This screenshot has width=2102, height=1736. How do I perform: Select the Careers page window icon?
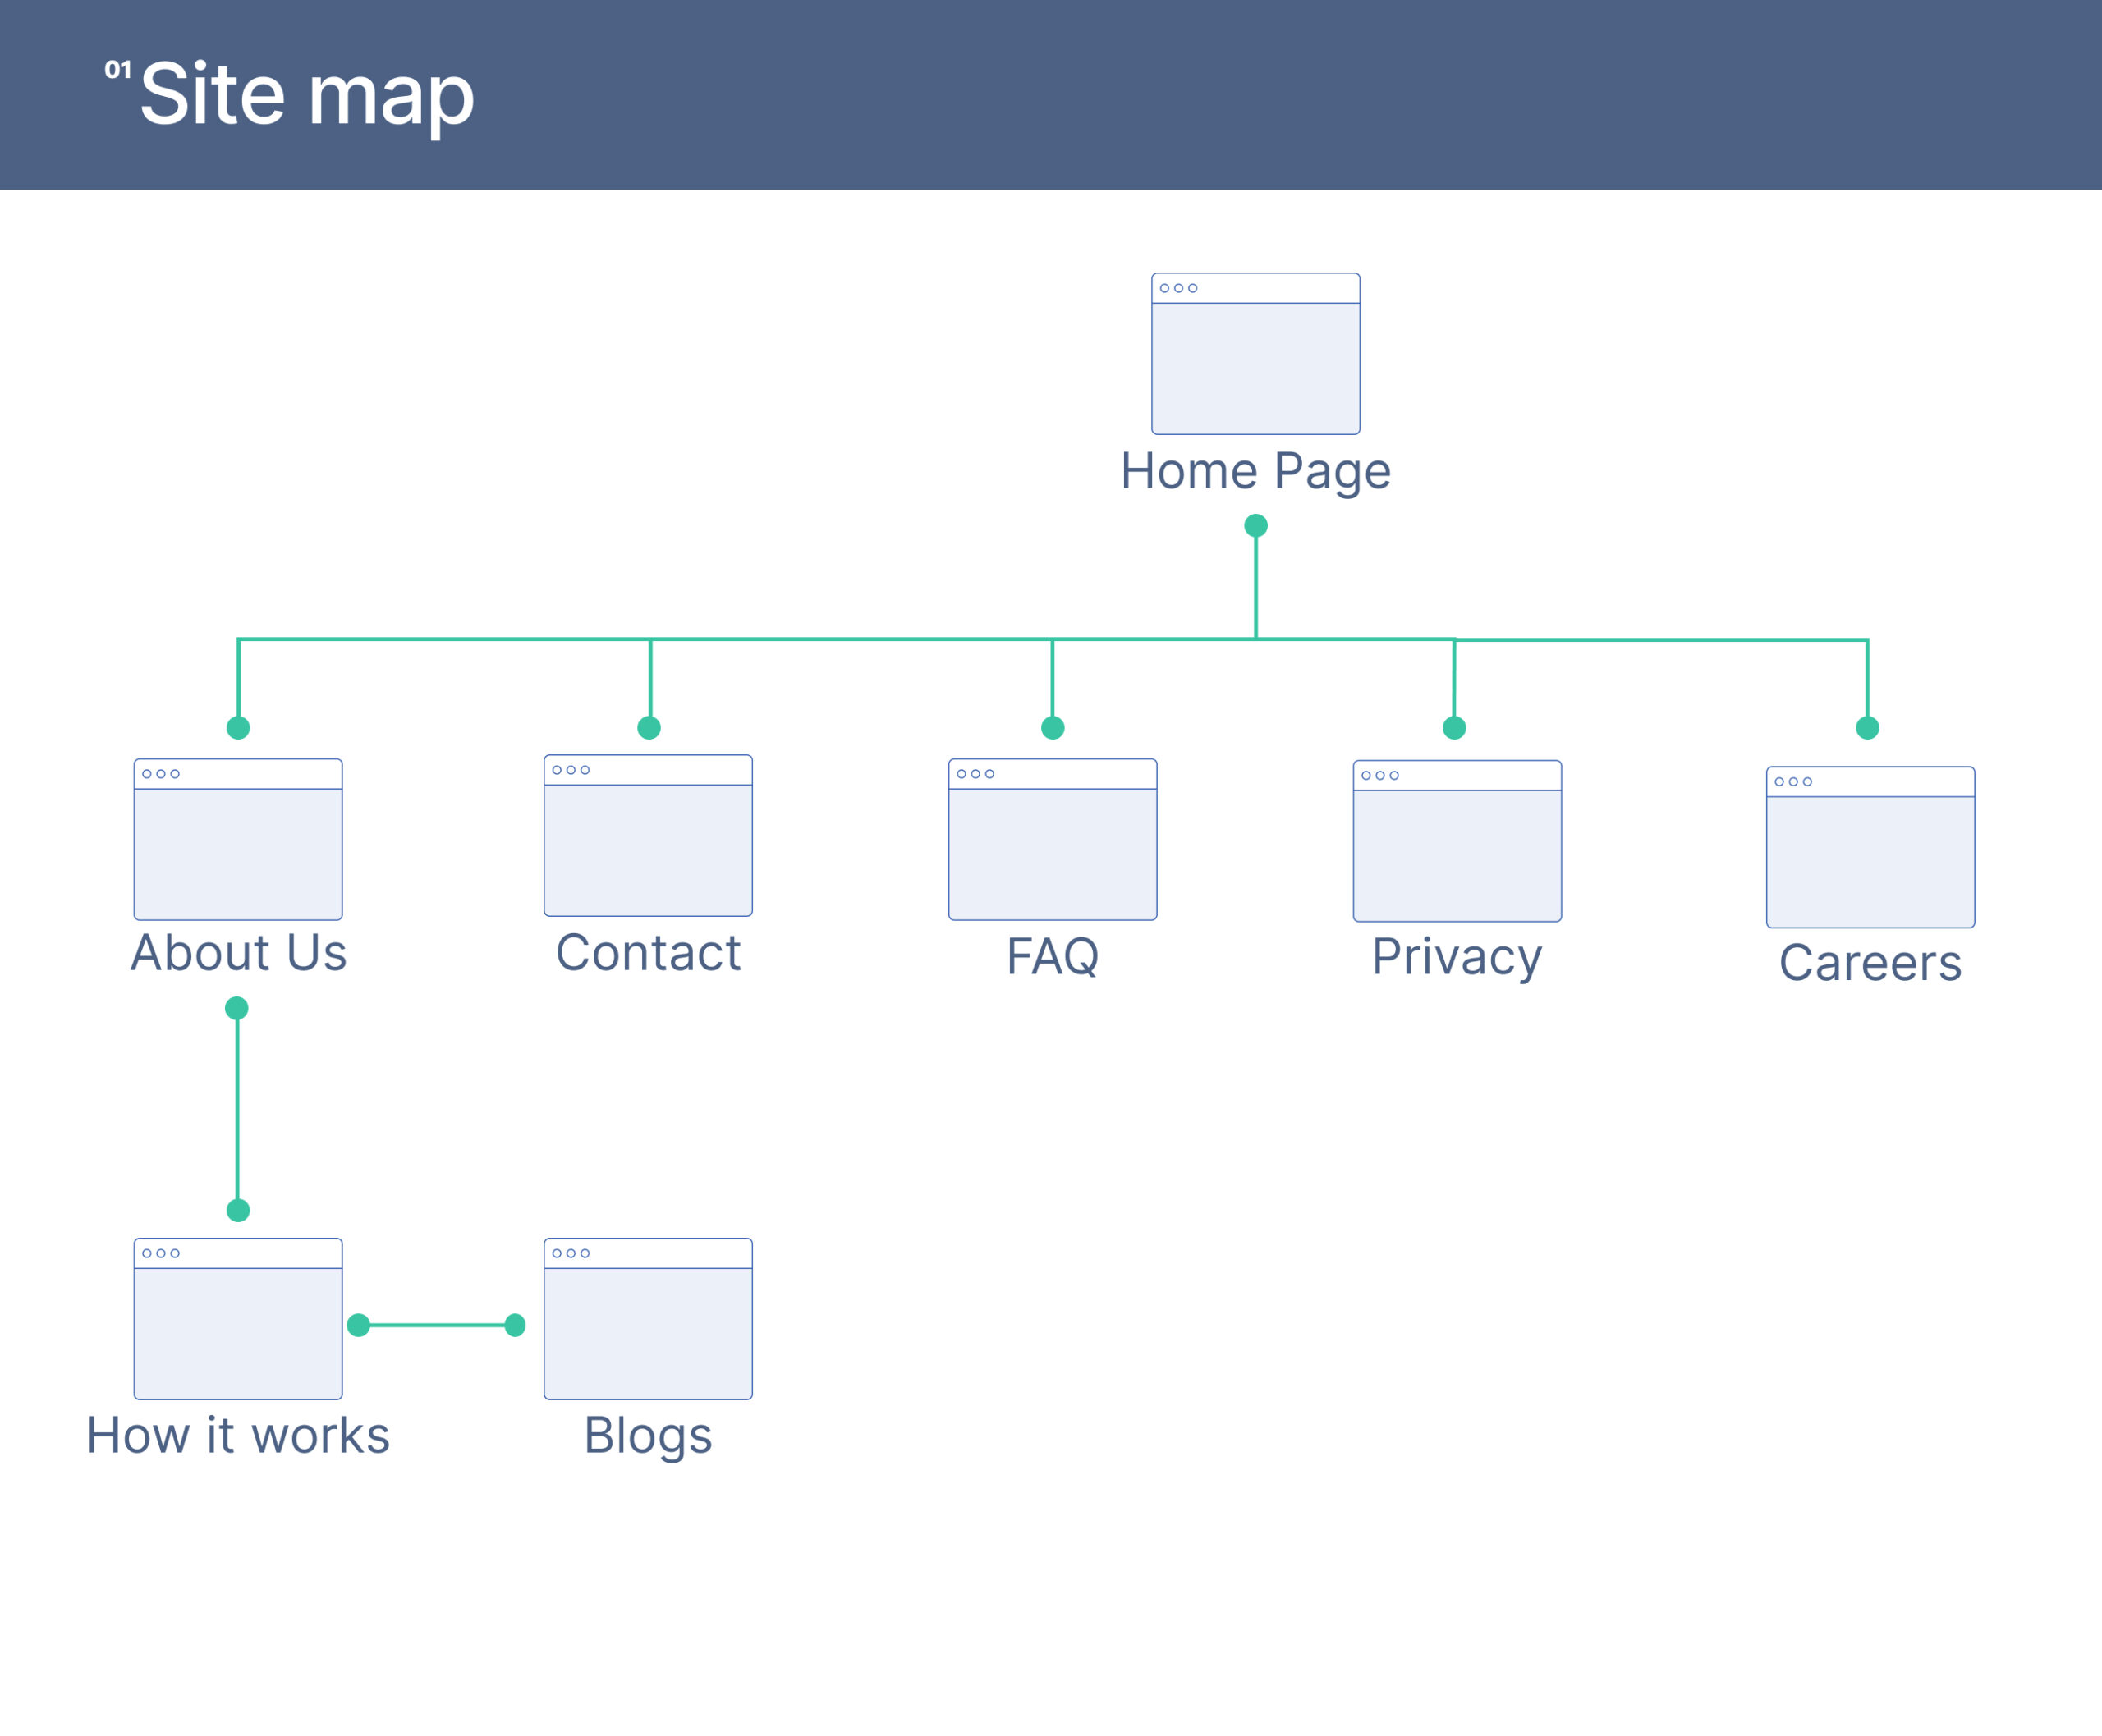(1870, 847)
